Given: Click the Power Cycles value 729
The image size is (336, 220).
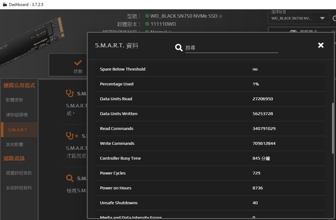Looking at the screenshot, I should pos(256,173).
